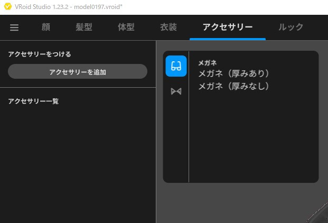Open the 髪型 (Hairstyle) tab
The height and width of the screenshot is (223, 328).
pos(84,27)
